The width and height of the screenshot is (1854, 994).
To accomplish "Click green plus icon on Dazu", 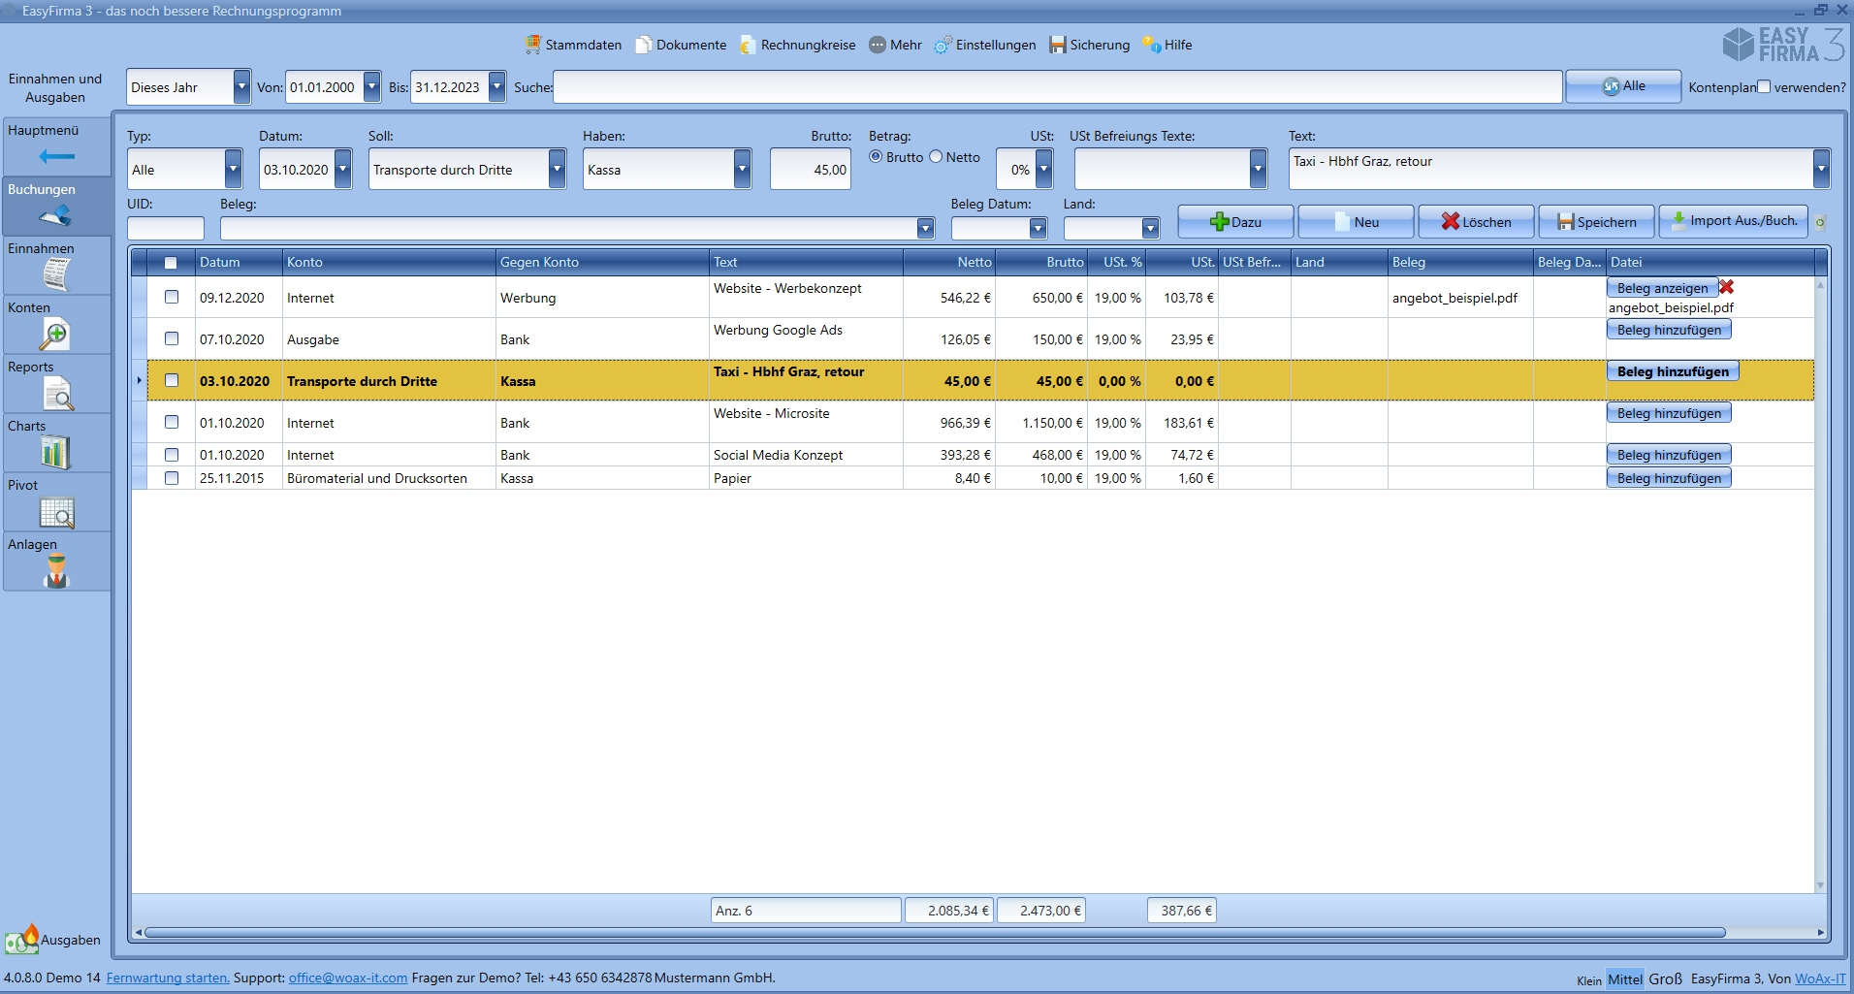I will tap(1220, 222).
